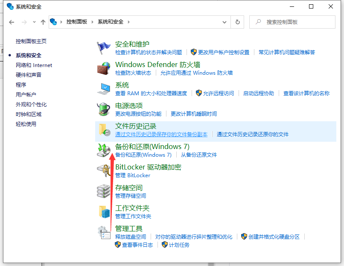The width and height of the screenshot is (344, 266).
Task: Click the Administrative Tools checklist icon
Action: [x=103, y=232]
